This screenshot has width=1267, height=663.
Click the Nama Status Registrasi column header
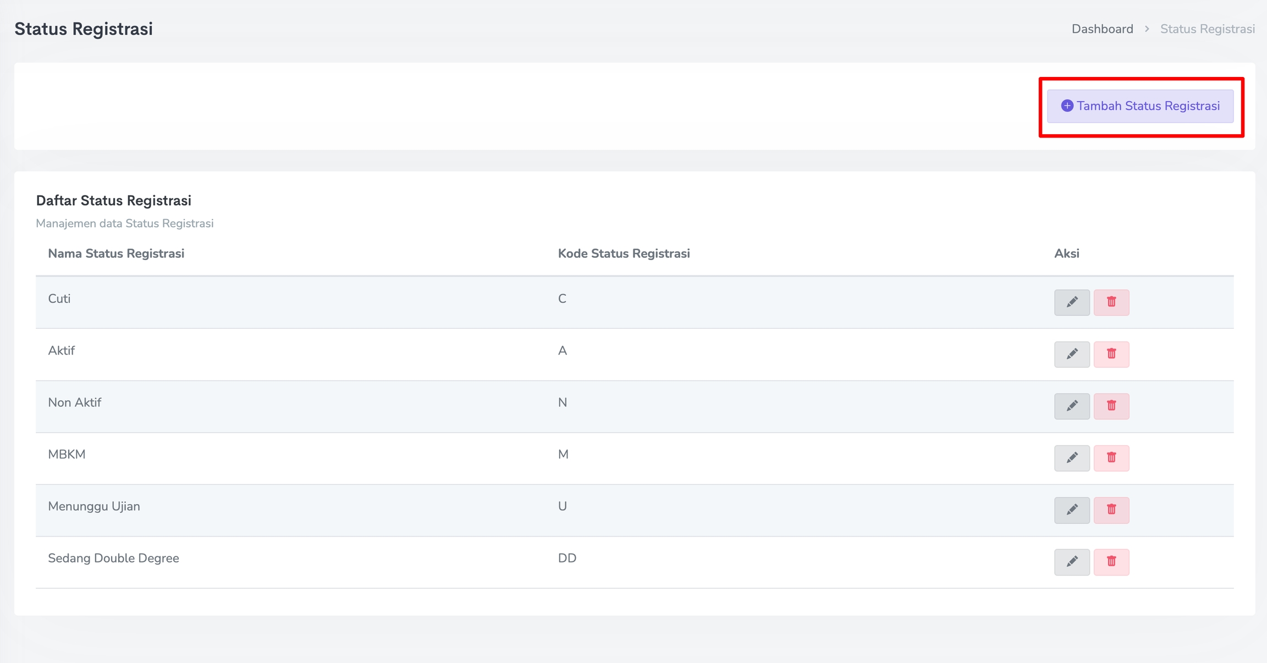pos(116,253)
